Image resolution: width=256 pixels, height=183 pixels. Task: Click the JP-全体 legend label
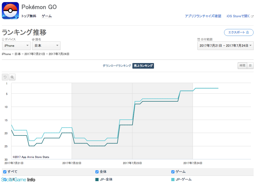pyautogui.click(x=106, y=180)
